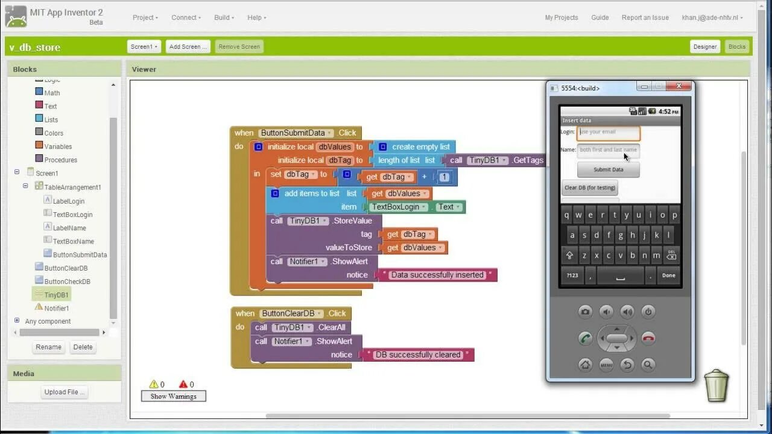
Task: Select the Variables blocks category icon
Action: pyautogui.click(x=39, y=145)
